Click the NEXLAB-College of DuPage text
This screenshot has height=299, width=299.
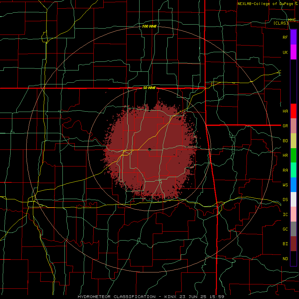(x=265, y=4)
